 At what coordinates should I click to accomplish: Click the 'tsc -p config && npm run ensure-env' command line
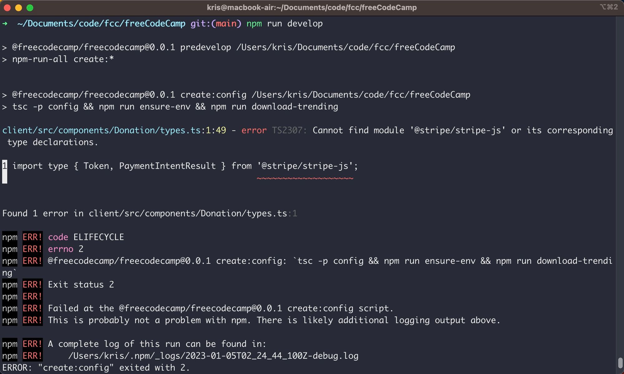[x=170, y=107]
